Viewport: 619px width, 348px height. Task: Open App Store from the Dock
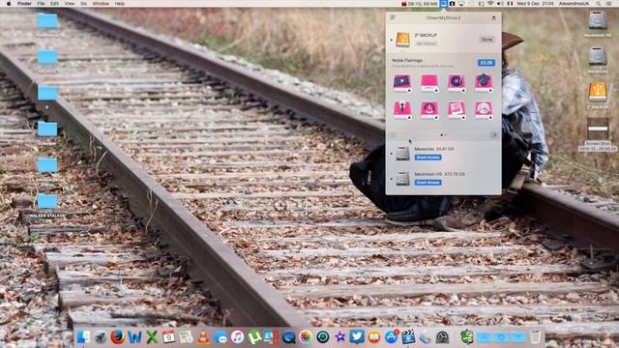(x=391, y=337)
